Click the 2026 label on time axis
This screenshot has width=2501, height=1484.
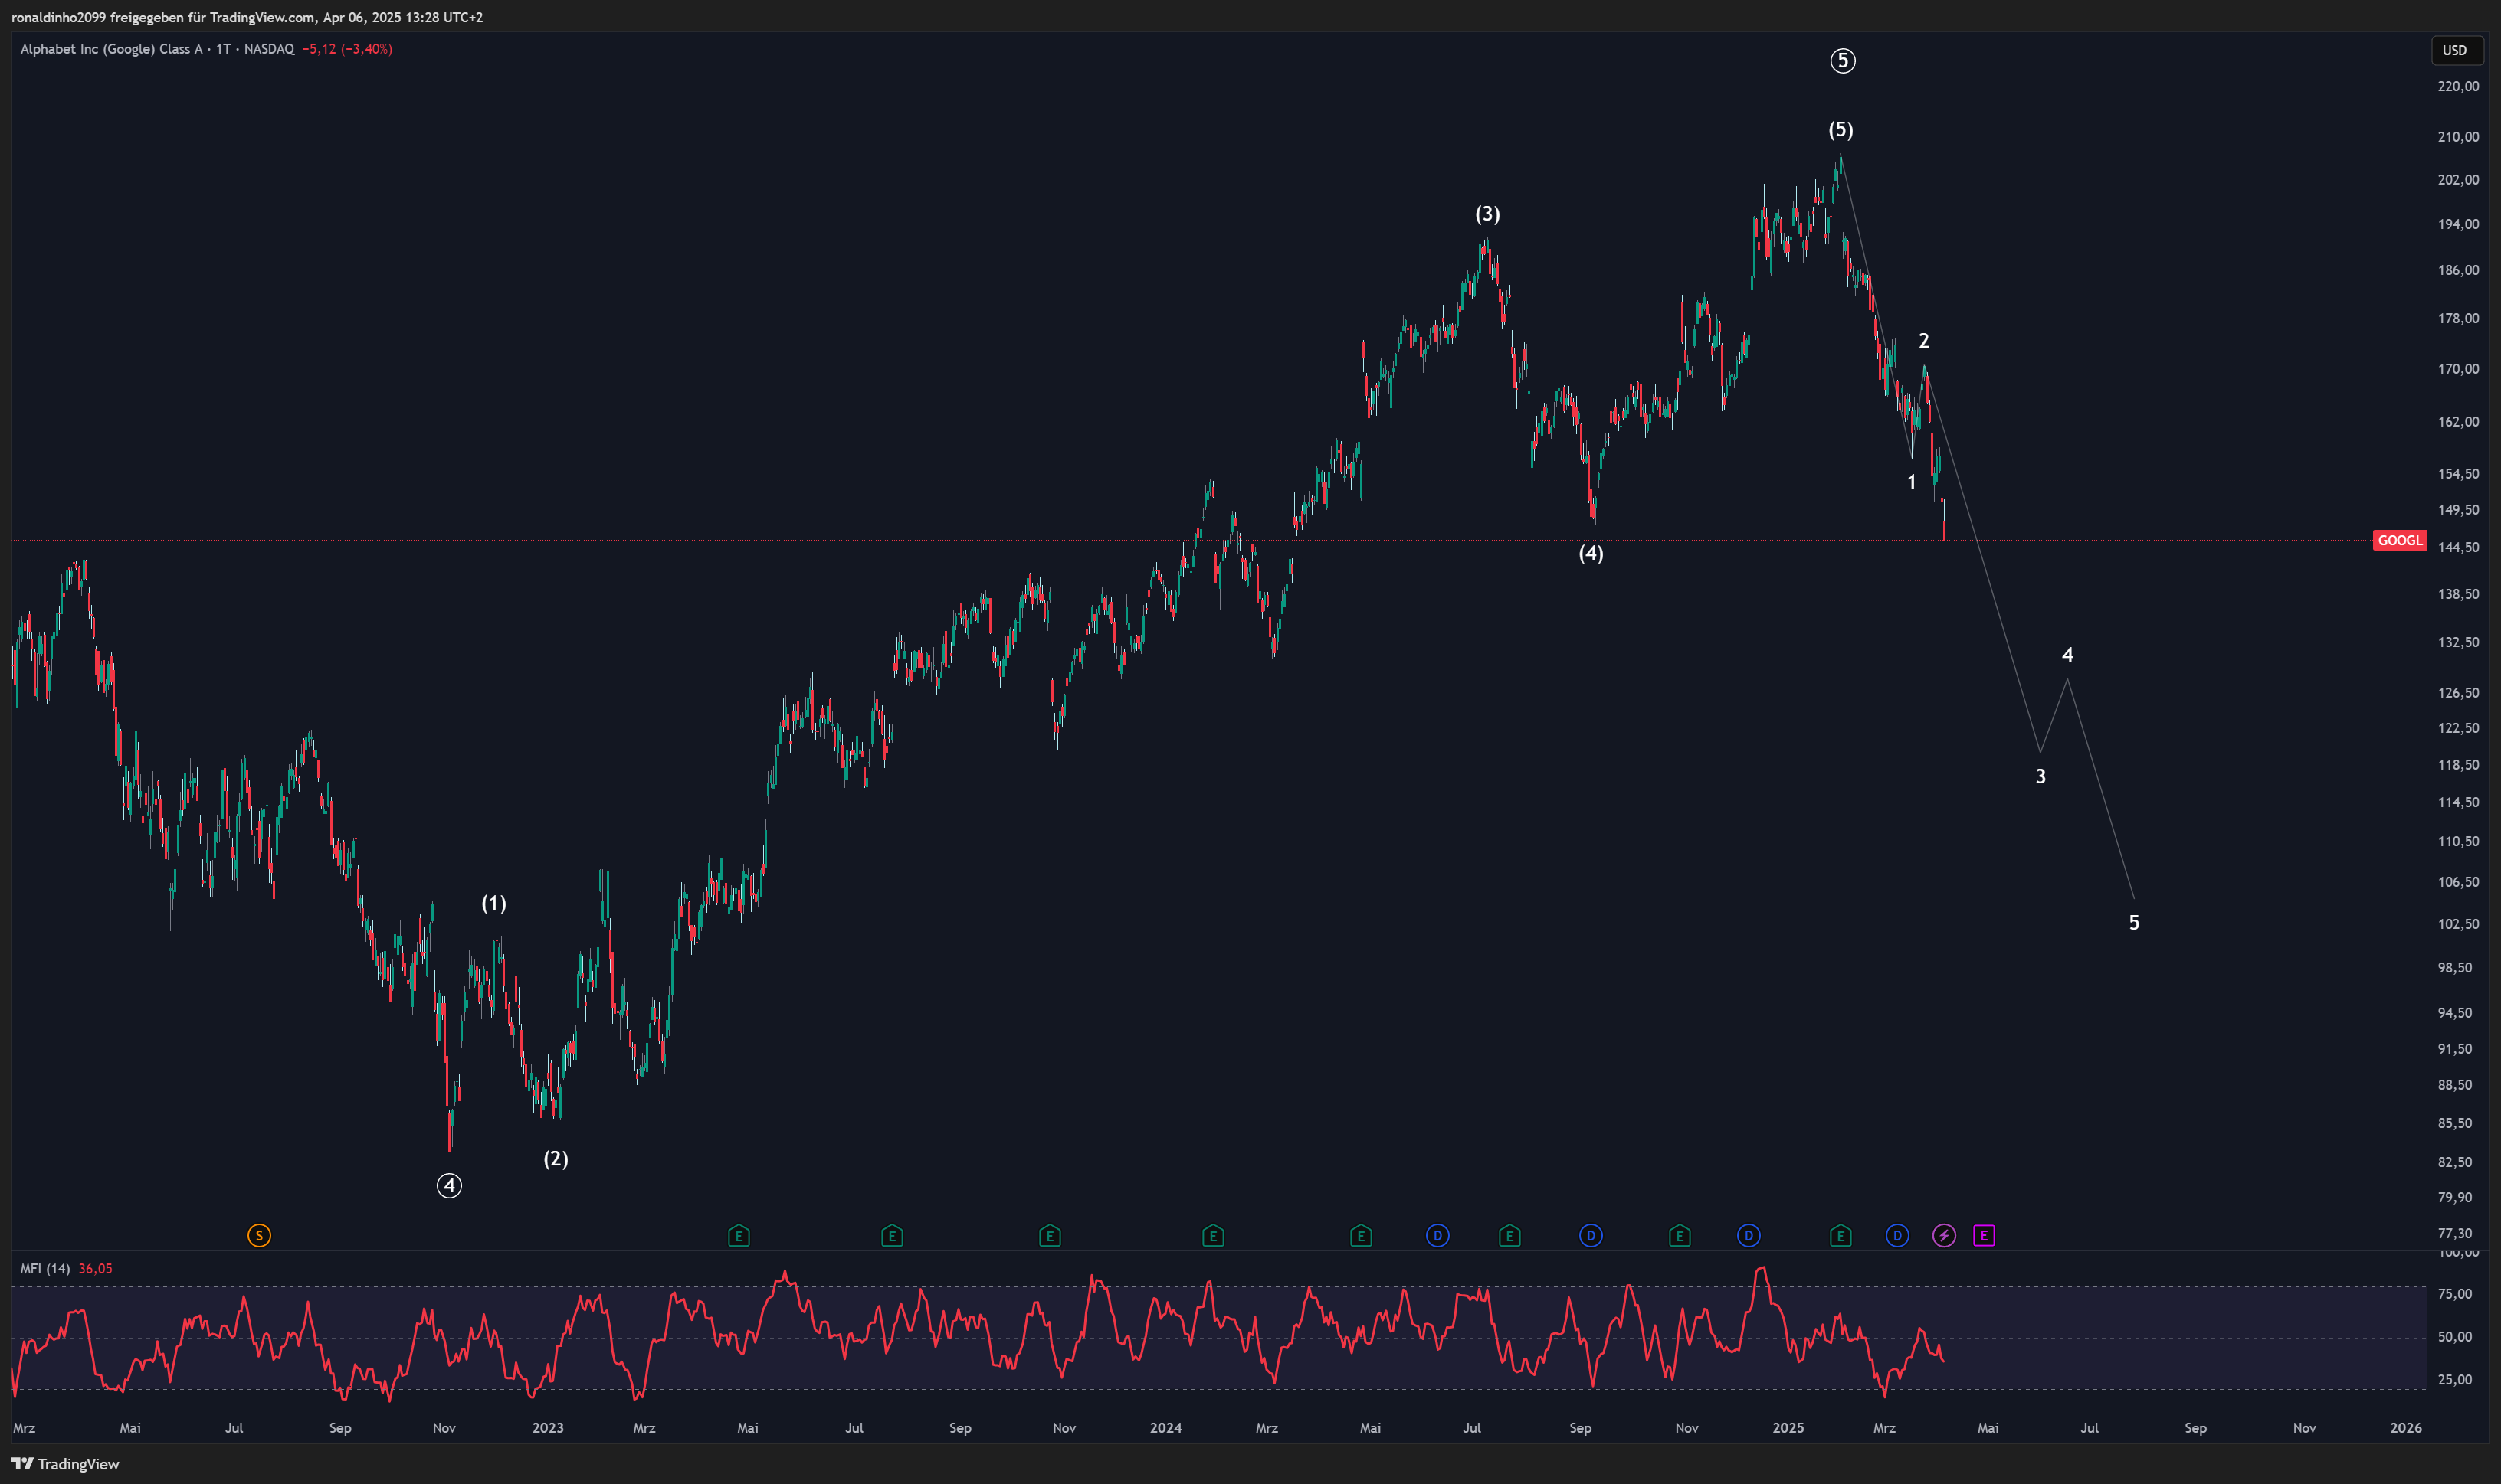[2406, 1428]
